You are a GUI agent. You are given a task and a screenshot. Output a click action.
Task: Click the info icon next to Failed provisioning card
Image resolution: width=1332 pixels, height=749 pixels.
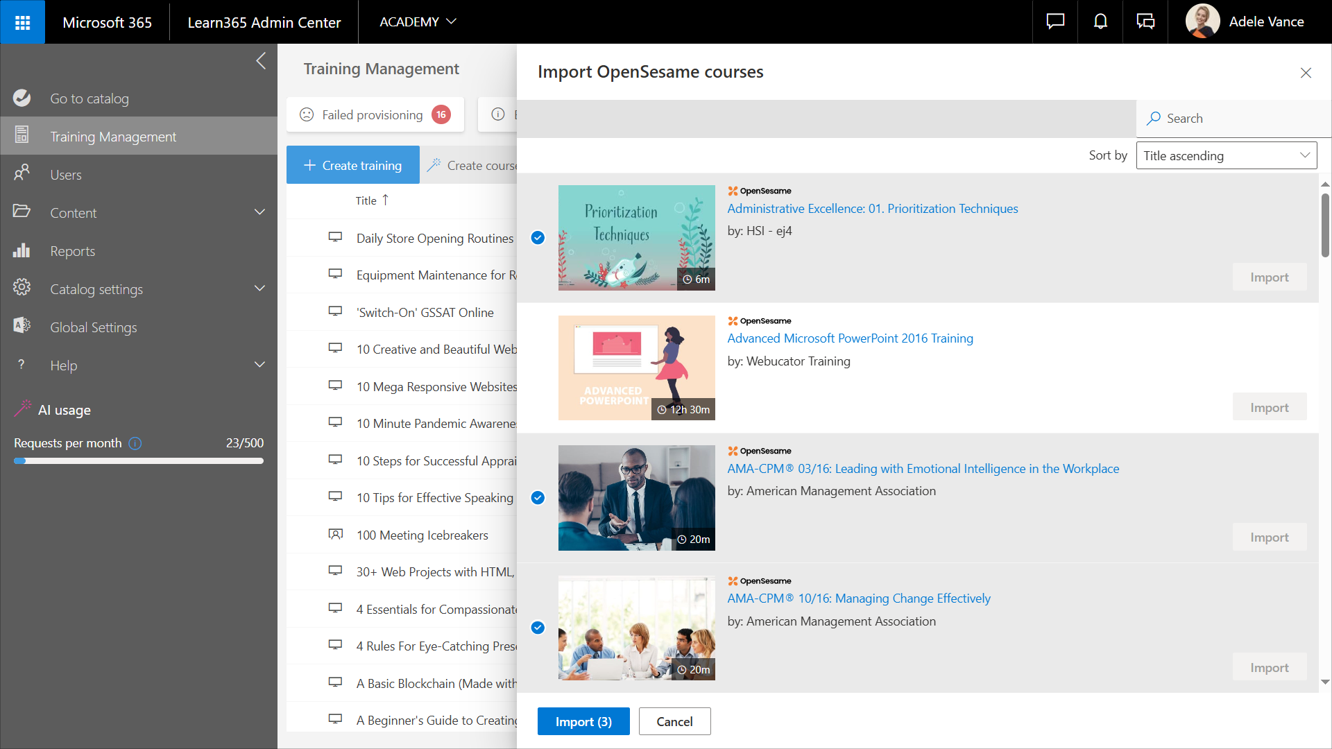[498, 114]
